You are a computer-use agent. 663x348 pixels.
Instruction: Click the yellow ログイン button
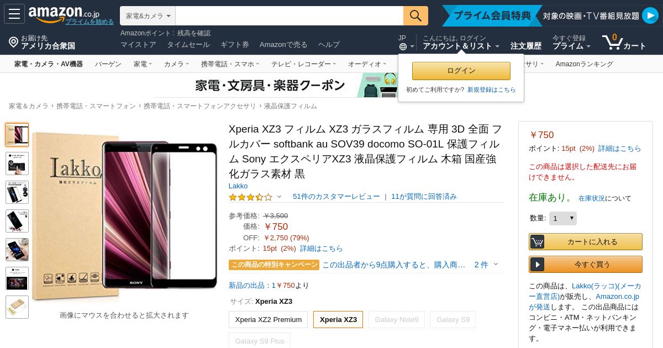point(461,71)
